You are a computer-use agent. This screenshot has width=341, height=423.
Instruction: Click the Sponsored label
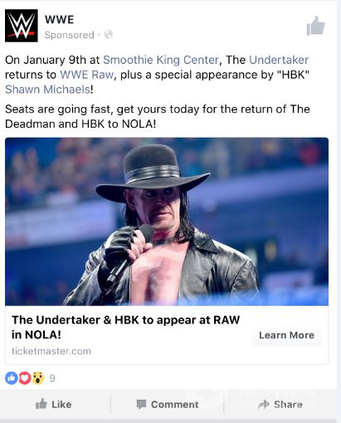tap(70, 35)
